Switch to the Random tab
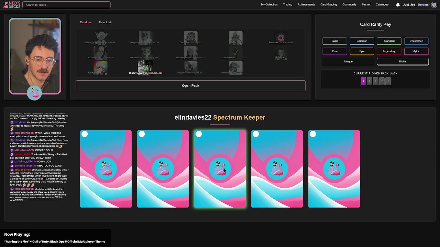 tap(85, 22)
